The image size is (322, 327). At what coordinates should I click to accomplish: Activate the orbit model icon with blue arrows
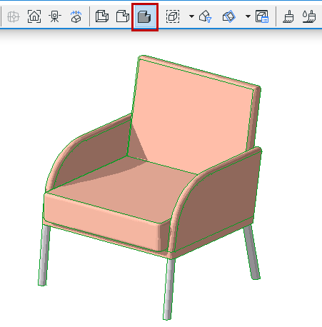[76, 16]
